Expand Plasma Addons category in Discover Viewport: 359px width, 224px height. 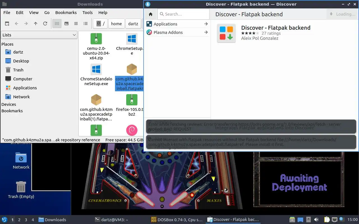tap(177, 32)
